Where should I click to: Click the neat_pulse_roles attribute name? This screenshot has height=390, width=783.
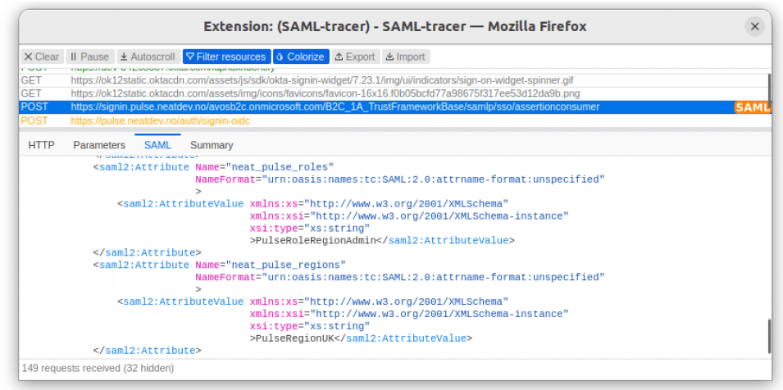click(280, 167)
